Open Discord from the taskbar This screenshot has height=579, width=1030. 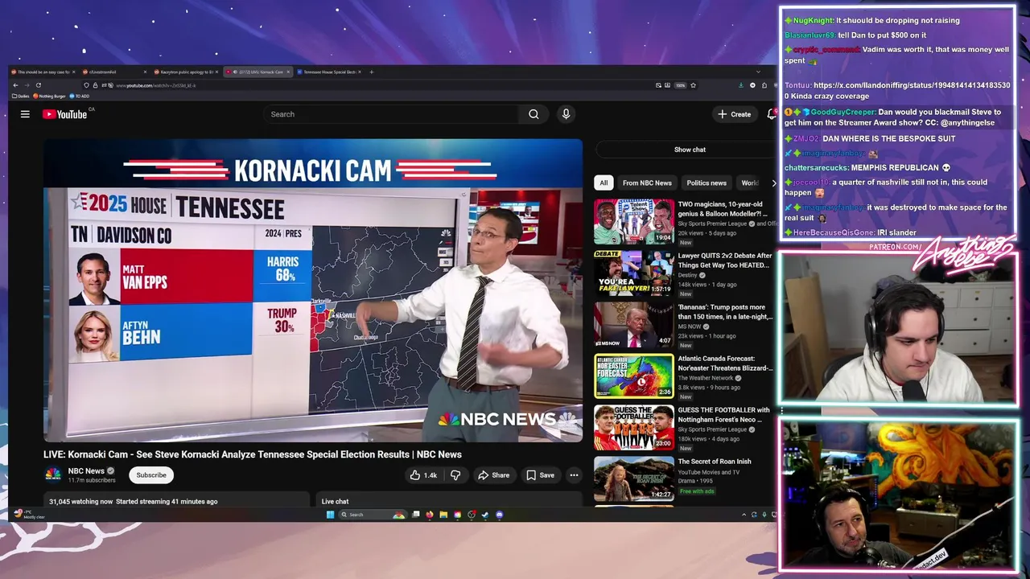click(x=500, y=515)
